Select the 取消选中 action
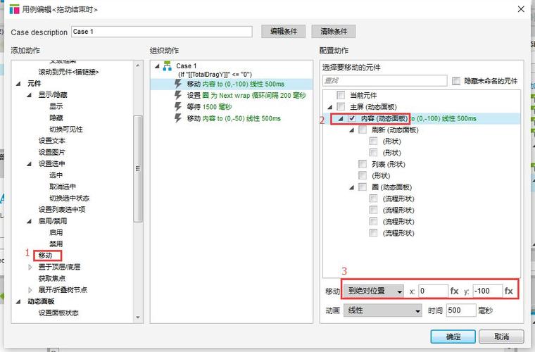535x352 pixels. pyautogui.click(x=63, y=187)
